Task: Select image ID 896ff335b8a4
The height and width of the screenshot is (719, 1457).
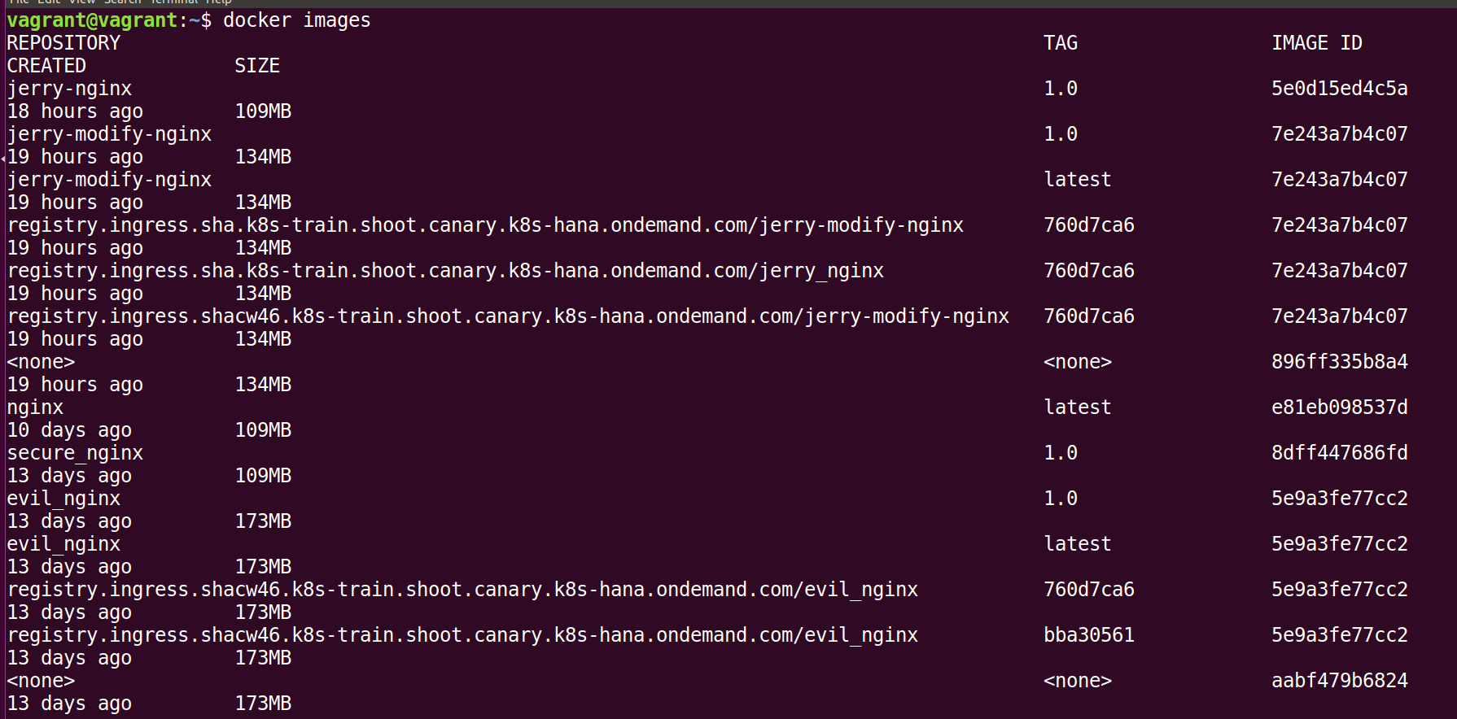Action: pyautogui.click(x=1339, y=362)
